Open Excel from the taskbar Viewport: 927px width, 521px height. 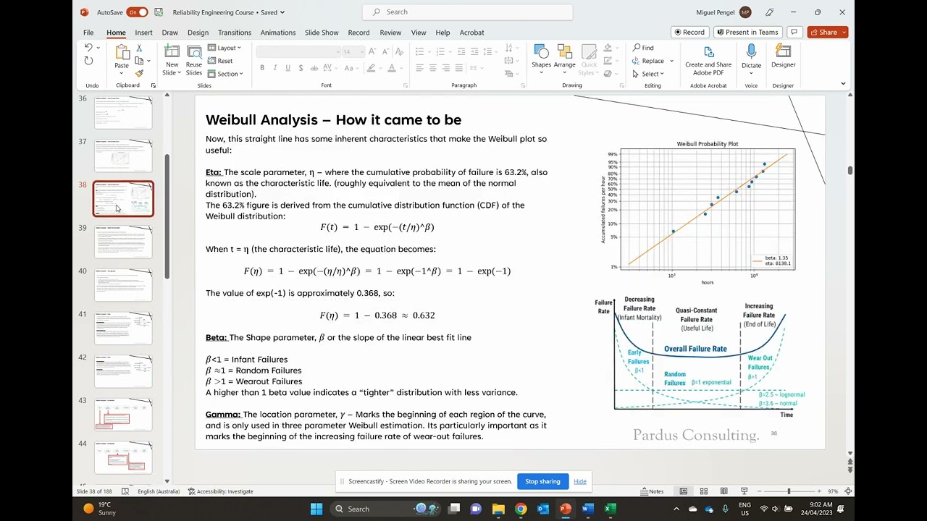610,509
